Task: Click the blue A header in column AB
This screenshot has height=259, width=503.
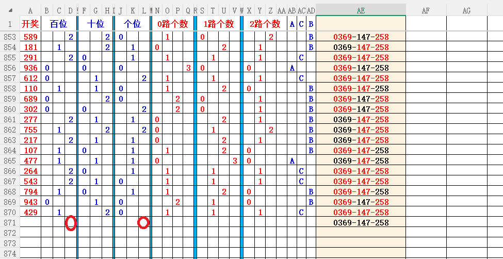Action: [x=292, y=23]
